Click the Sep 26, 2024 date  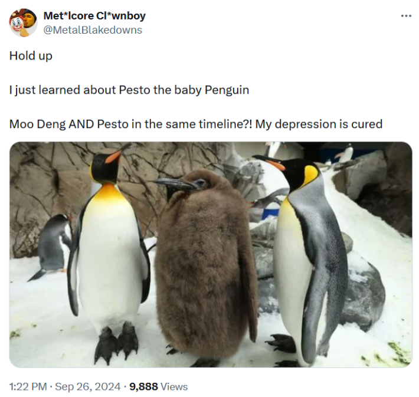(x=88, y=386)
